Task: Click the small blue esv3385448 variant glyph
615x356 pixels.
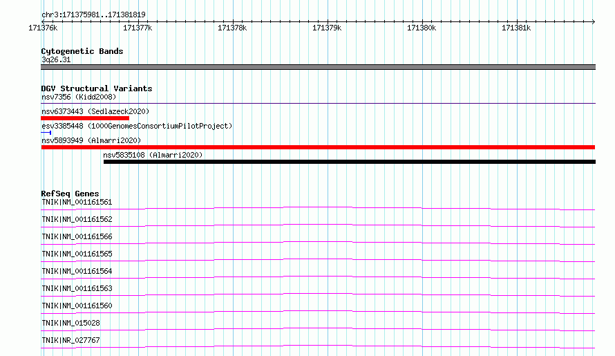Action: (46, 133)
